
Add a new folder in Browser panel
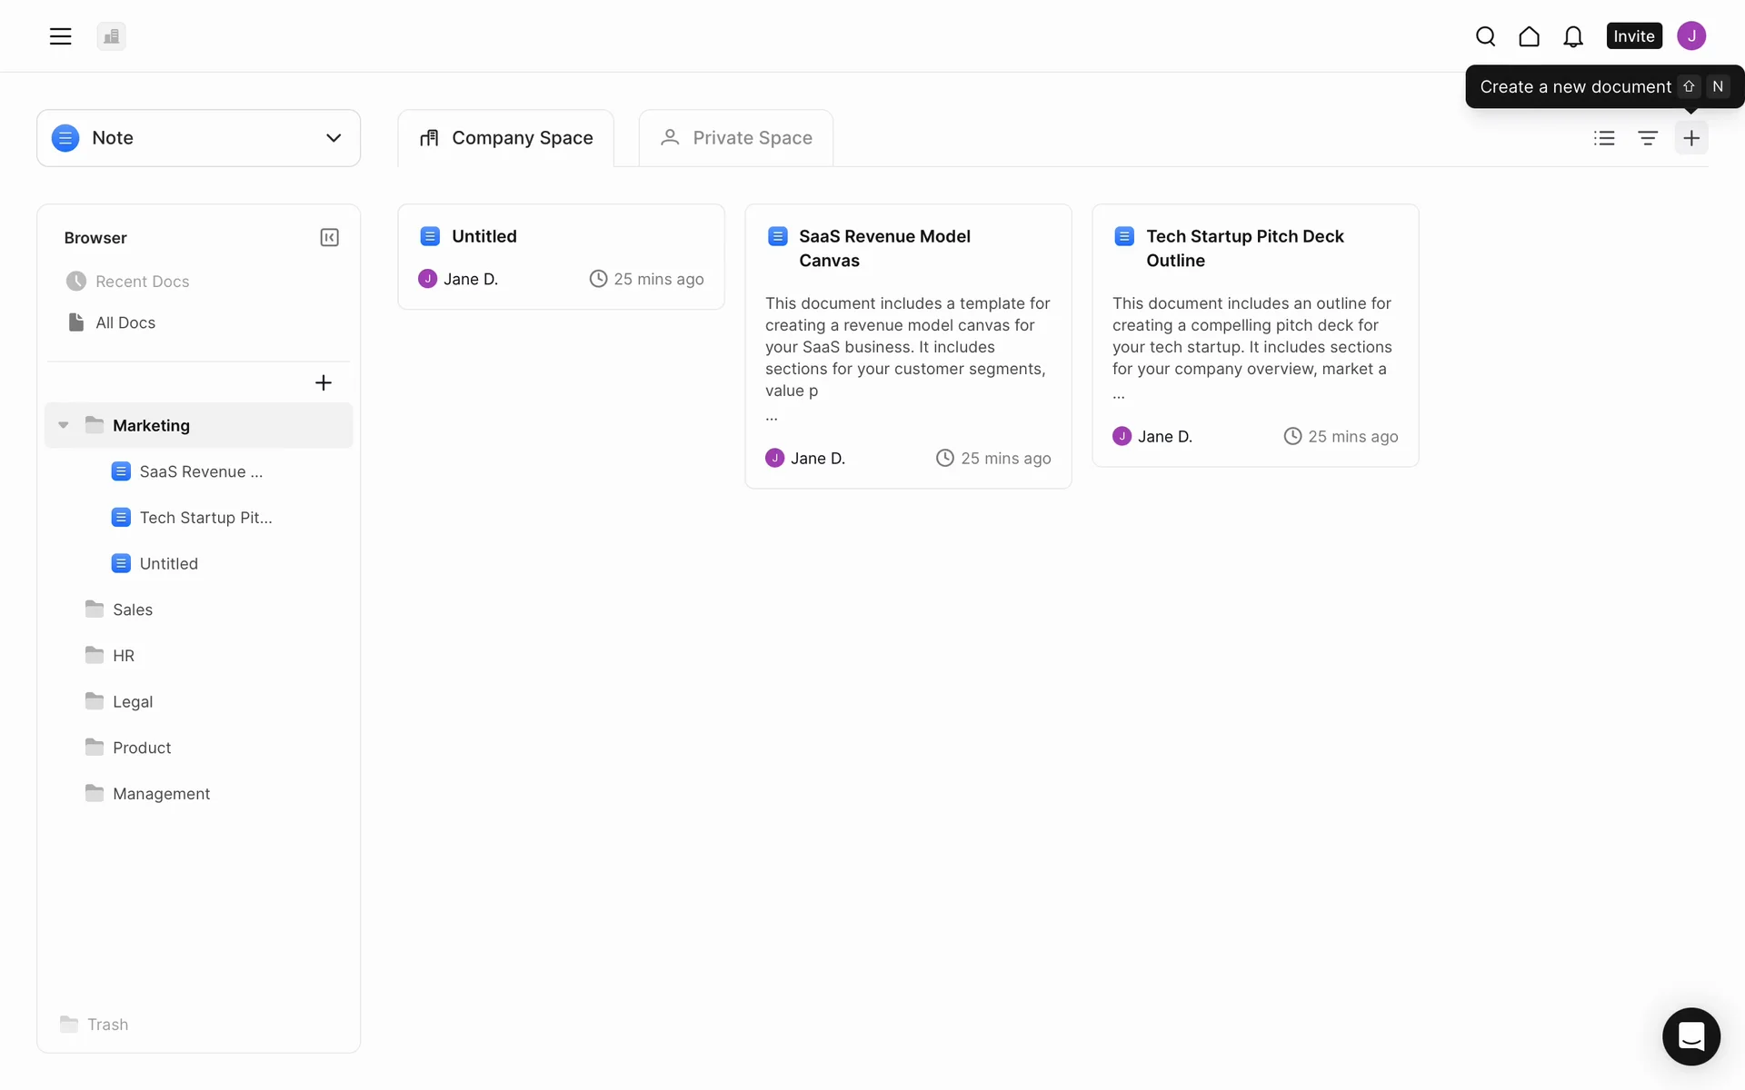[323, 382]
